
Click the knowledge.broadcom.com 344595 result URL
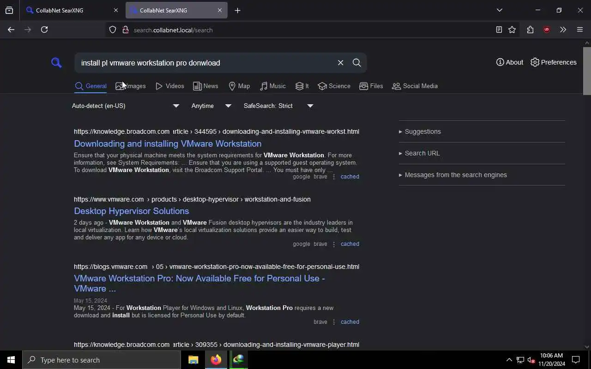tap(217, 131)
